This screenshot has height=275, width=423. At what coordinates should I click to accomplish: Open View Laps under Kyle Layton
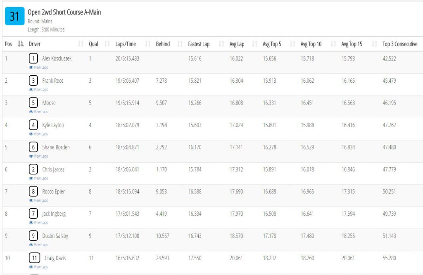point(38,134)
